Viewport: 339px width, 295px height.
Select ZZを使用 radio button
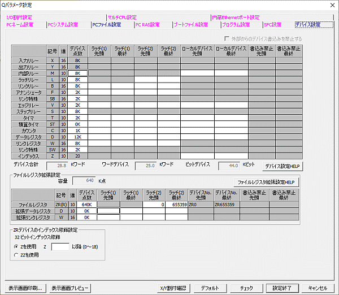coord(16,255)
